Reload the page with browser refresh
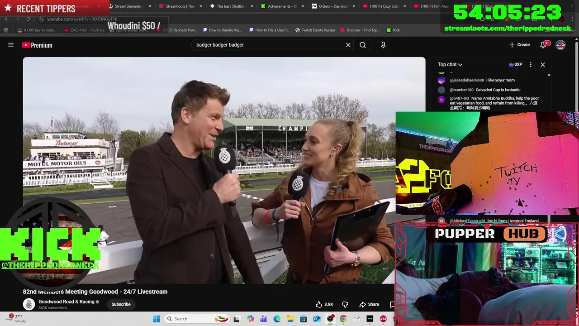 coord(28,19)
